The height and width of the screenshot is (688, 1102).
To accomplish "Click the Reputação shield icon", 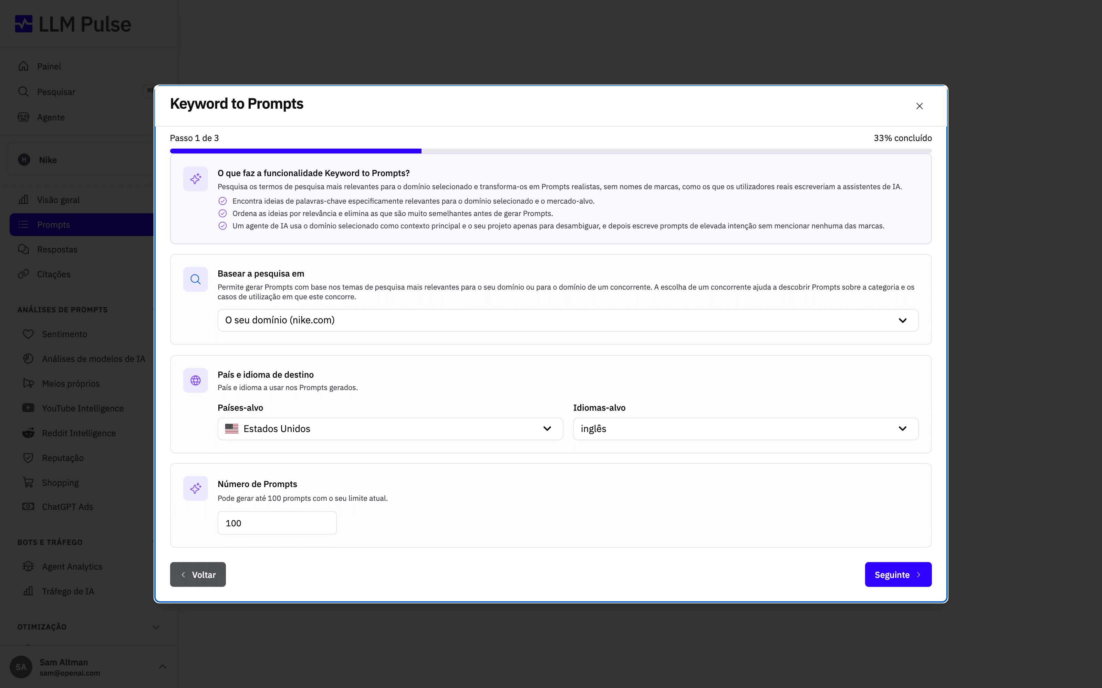I will [x=28, y=458].
